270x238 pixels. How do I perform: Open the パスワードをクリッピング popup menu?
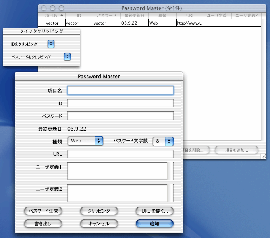point(67,57)
